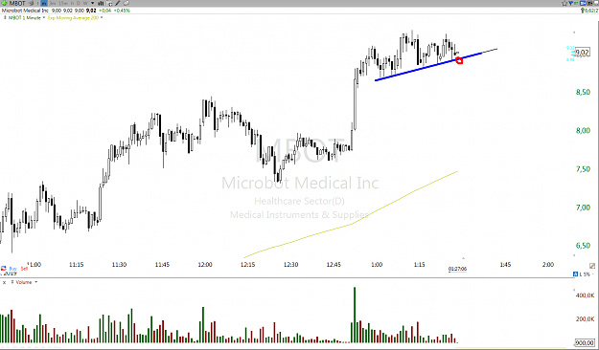The height and width of the screenshot is (350, 599).
Task: Click the +0,04 net change value
Action: coord(104,11)
